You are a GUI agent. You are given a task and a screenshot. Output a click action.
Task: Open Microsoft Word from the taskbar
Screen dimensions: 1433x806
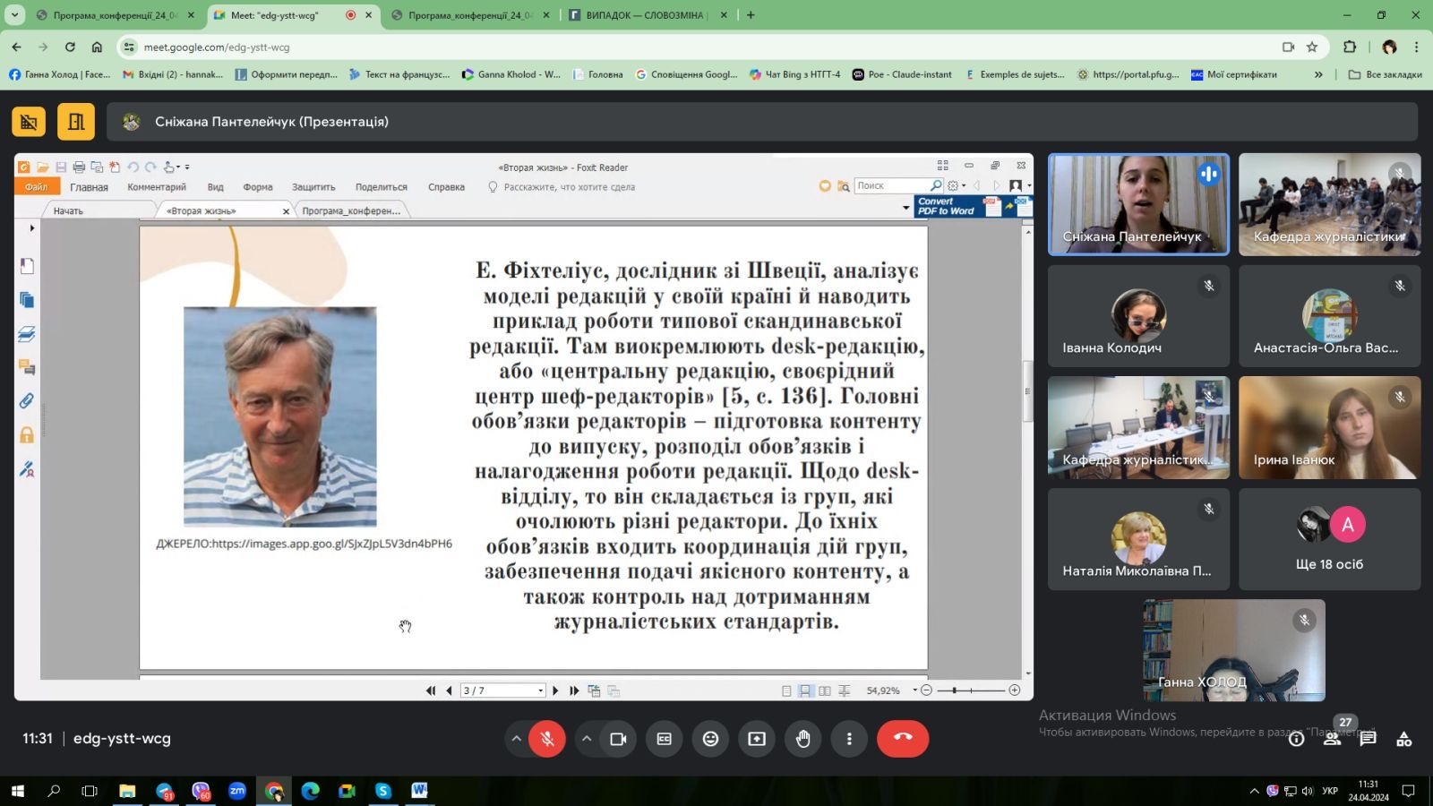(419, 791)
